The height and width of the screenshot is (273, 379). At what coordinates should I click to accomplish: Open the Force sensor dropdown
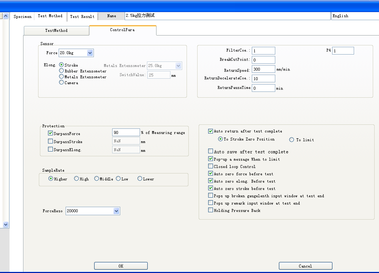tap(90, 53)
